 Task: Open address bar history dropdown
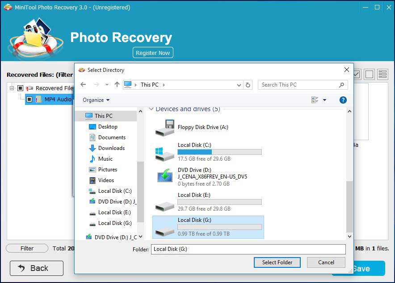coord(239,85)
